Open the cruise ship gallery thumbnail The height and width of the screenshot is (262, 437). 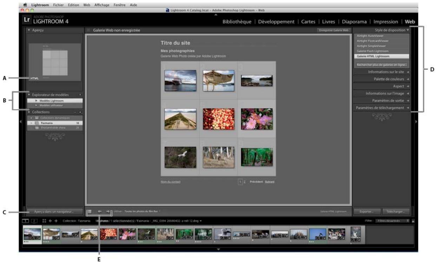pos(180,80)
